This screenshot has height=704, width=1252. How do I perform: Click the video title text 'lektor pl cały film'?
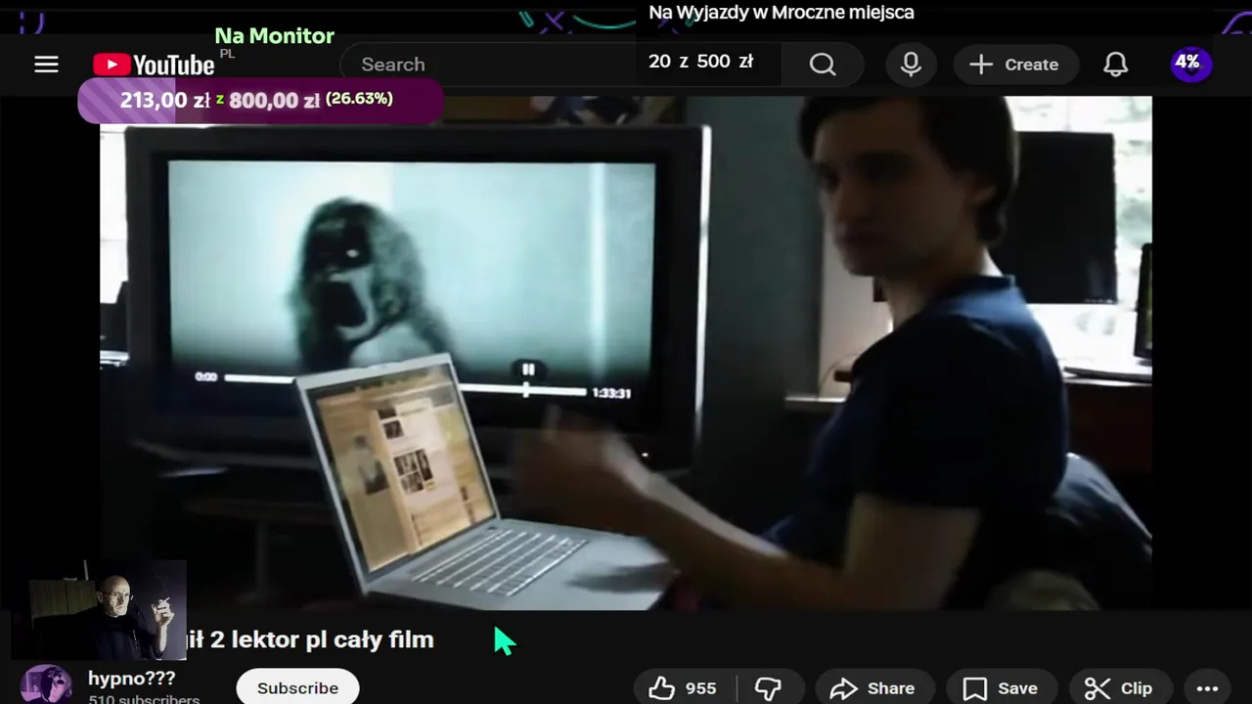pyautogui.click(x=332, y=639)
